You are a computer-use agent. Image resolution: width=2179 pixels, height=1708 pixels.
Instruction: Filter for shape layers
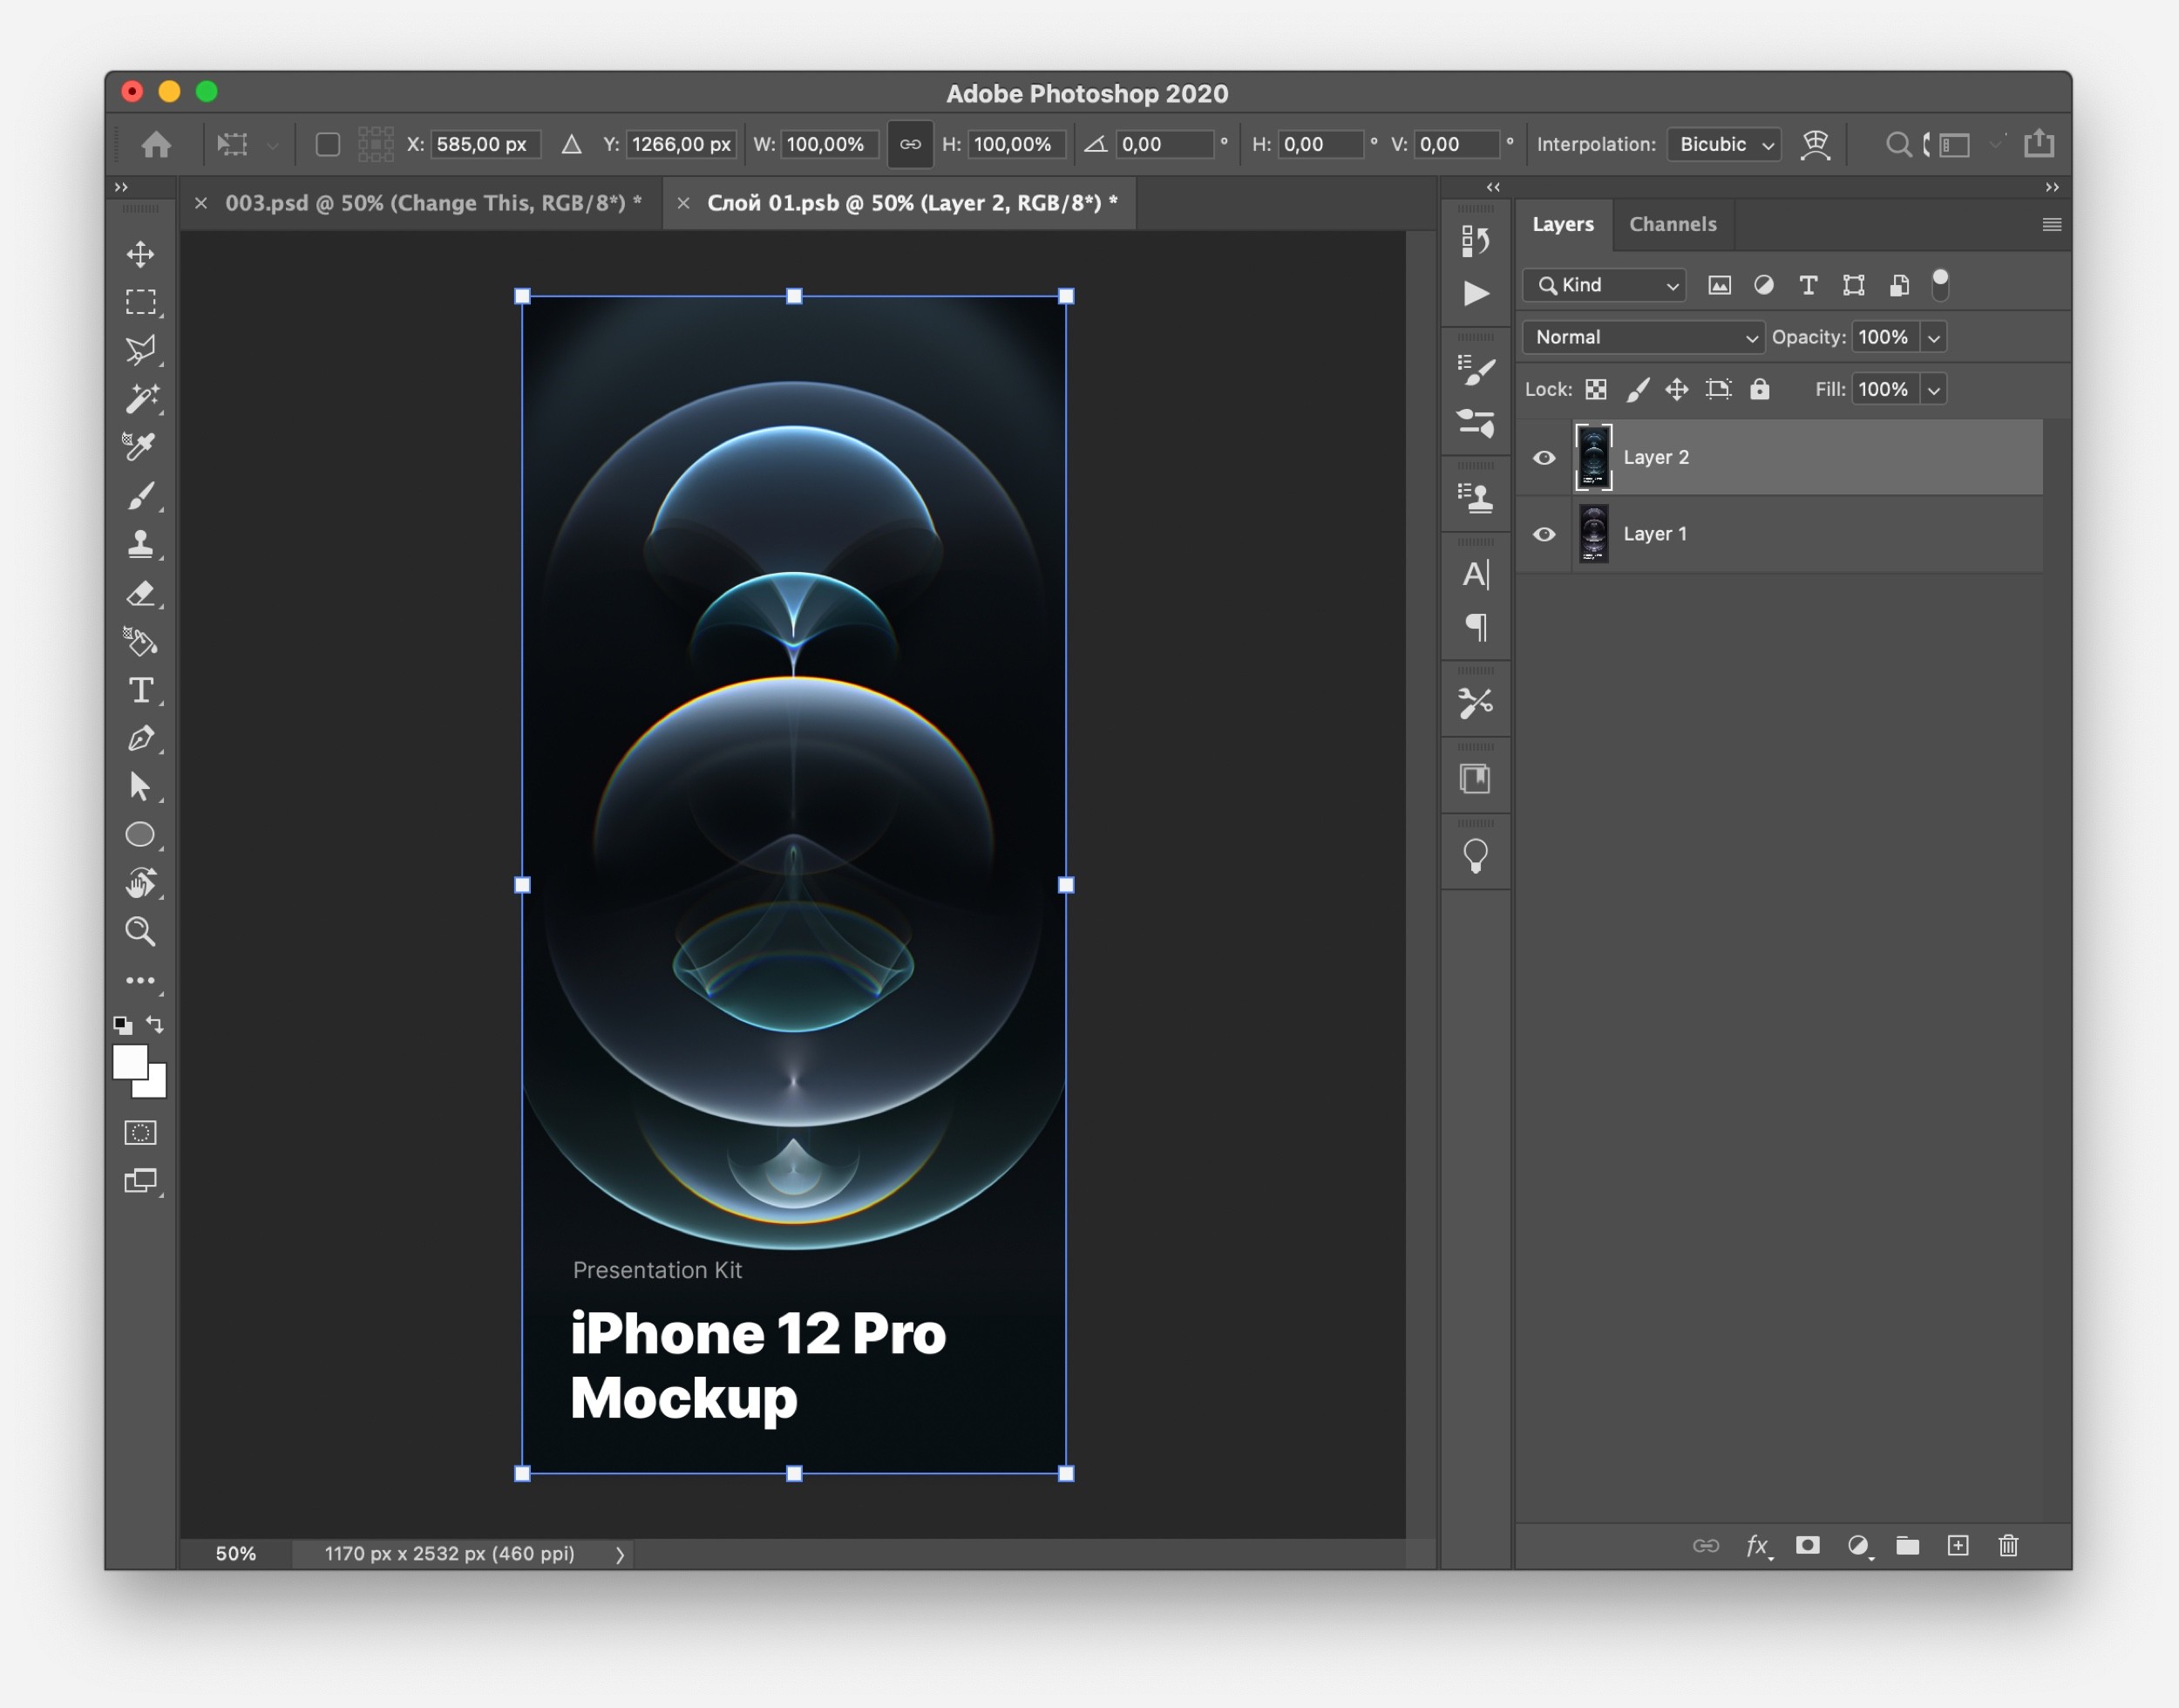[1853, 286]
